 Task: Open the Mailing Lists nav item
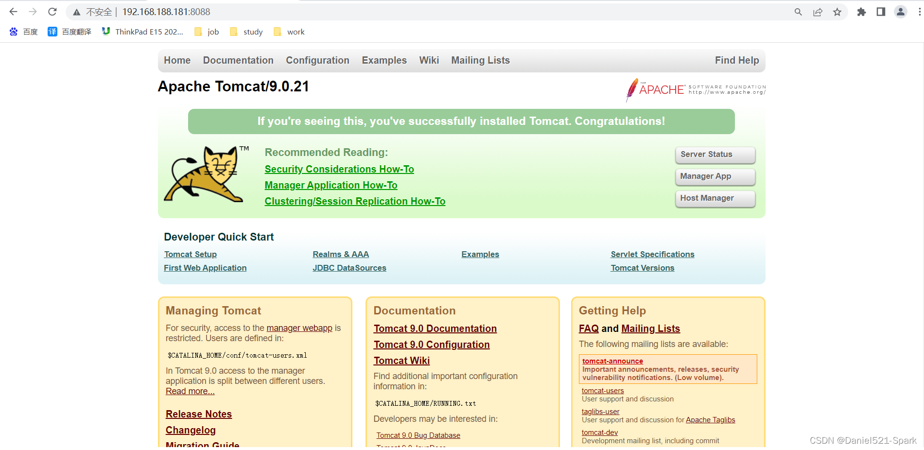[x=480, y=60]
